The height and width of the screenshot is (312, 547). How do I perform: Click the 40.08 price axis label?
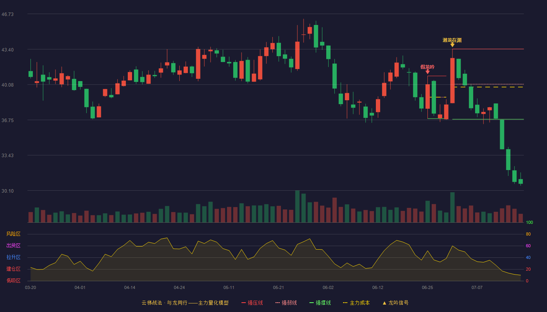point(8,85)
